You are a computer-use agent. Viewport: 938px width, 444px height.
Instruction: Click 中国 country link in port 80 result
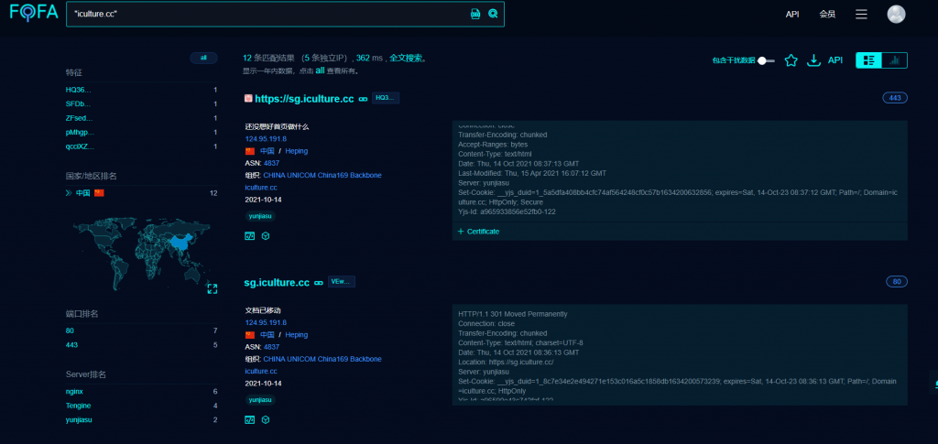pos(267,335)
